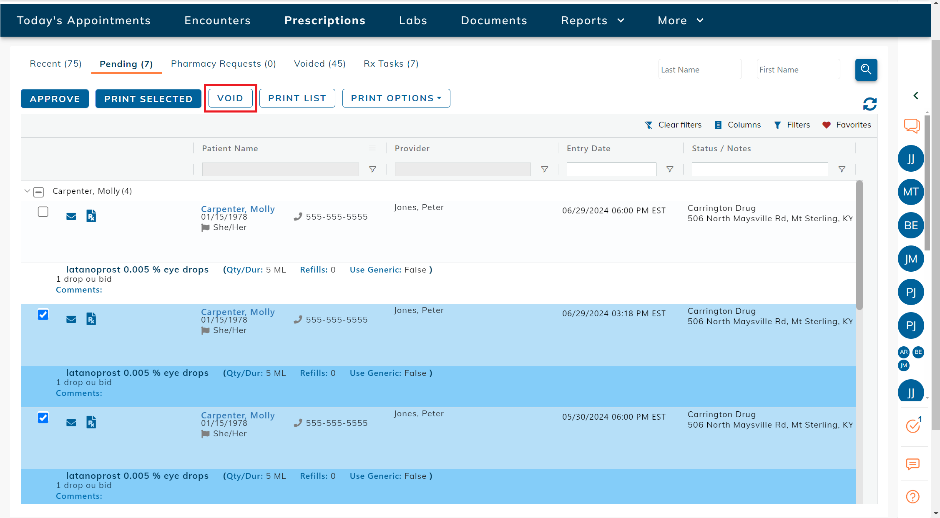Check the 06/29/2024 06:00 PM prescription checkbox

click(43, 212)
